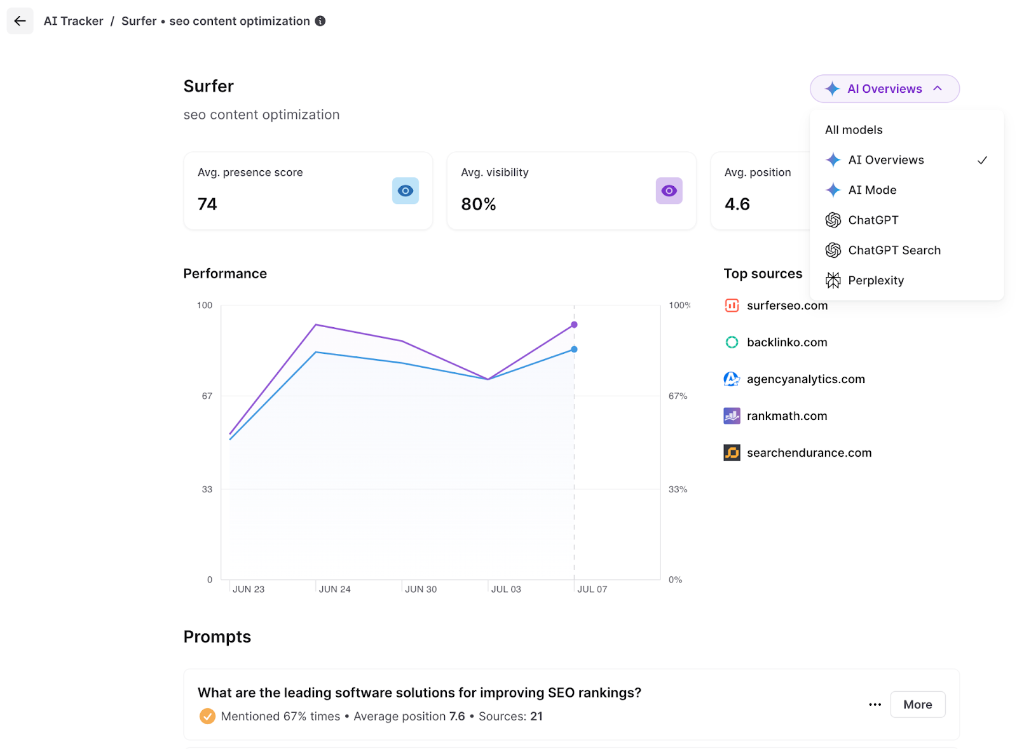Click the Perplexity logo icon
The image size is (1017, 749).
[x=833, y=280]
